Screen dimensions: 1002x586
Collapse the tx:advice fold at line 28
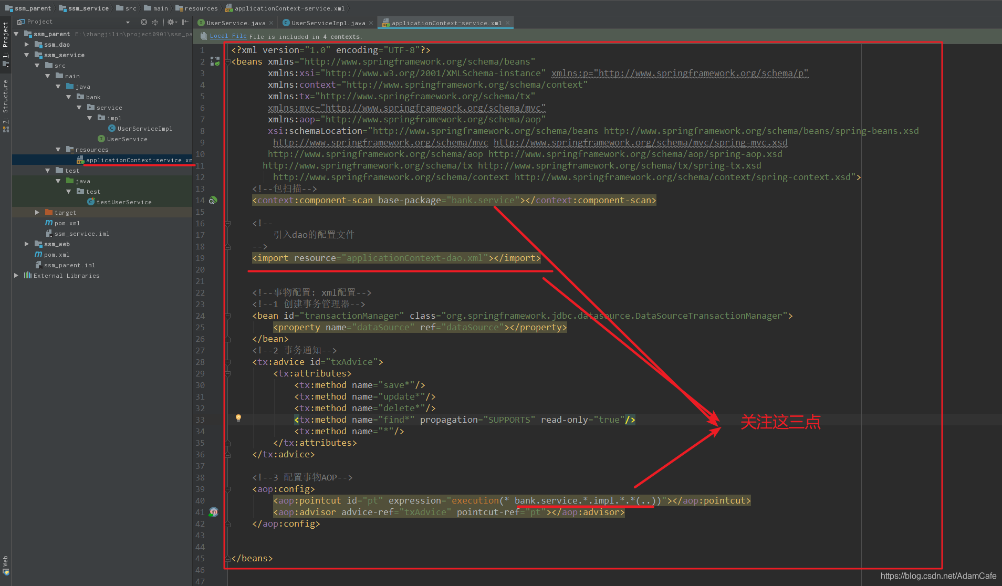point(228,362)
